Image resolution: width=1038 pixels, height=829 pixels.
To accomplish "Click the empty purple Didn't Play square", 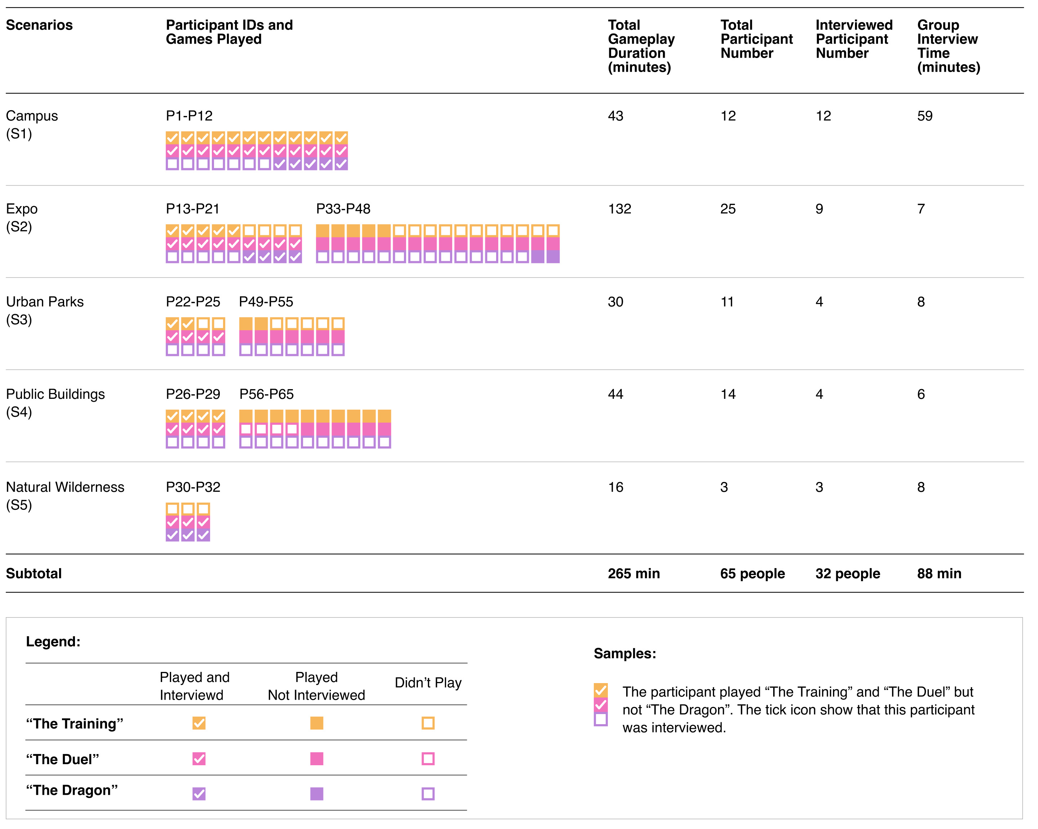I will tap(428, 793).
